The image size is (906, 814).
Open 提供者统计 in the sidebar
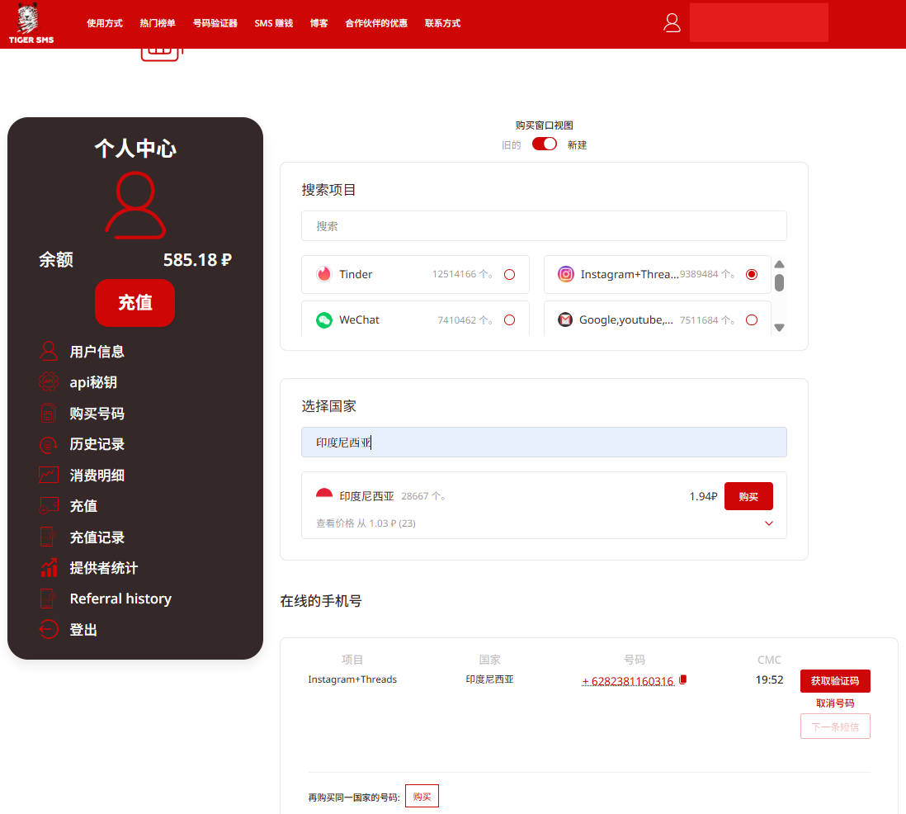click(x=104, y=567)
